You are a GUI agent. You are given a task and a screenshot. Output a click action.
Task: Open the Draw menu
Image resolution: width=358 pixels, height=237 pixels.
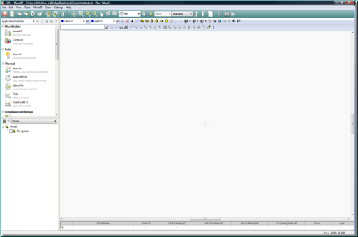[48, 8]
